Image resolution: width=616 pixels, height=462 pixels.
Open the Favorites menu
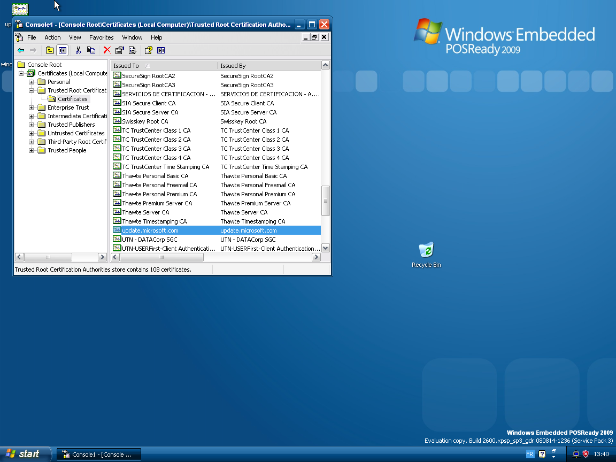[x=102, y=37]
